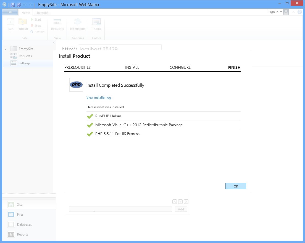Click the PHP 5.5.11 For IIS Express text
The width and height of the screenshot is (305, 243).
(117, 134)
